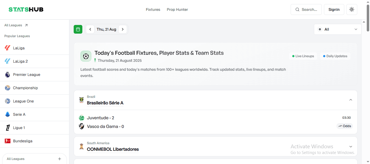Click the Premier League lion icon
This screenshot has height=164, width=370.
[8, 75]
